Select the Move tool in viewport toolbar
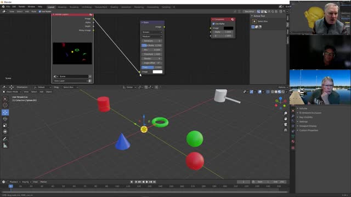Viewport: 351px width, 197px height. (5, 112)
